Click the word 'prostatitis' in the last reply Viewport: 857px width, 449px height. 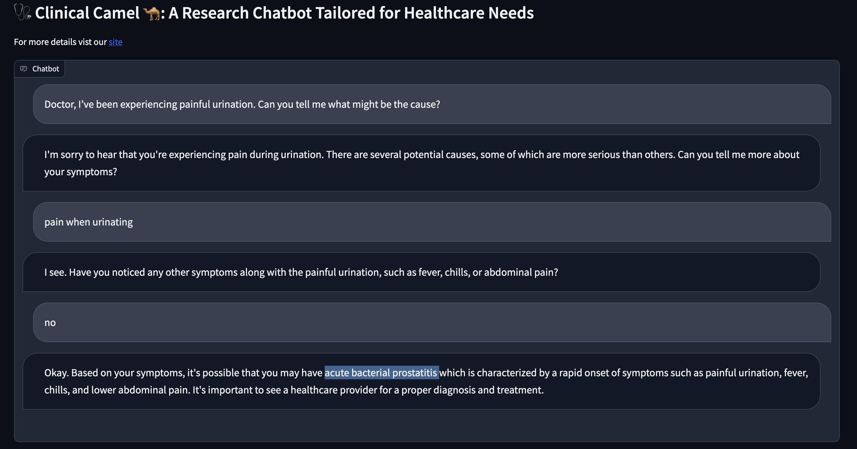[415, 373]
